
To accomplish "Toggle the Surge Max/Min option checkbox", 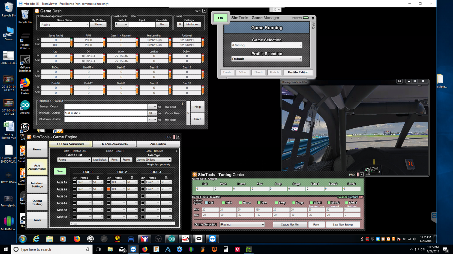I will click(x=294, y=203).
